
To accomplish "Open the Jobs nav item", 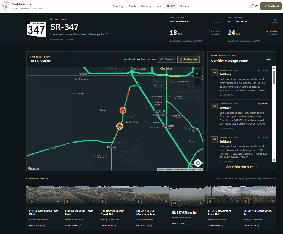I will tap(159, 6).
